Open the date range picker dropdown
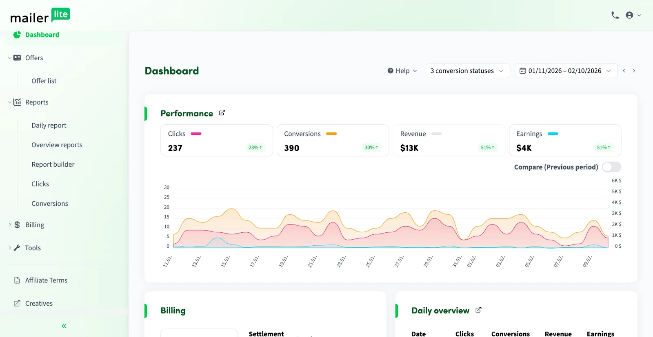 click(x=565, y=71)
